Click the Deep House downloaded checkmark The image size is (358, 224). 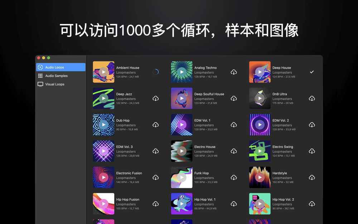point(312,72)
